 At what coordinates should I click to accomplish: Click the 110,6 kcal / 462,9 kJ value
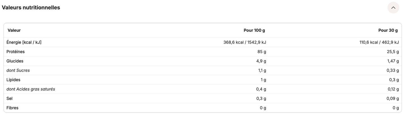coord(379,42)
